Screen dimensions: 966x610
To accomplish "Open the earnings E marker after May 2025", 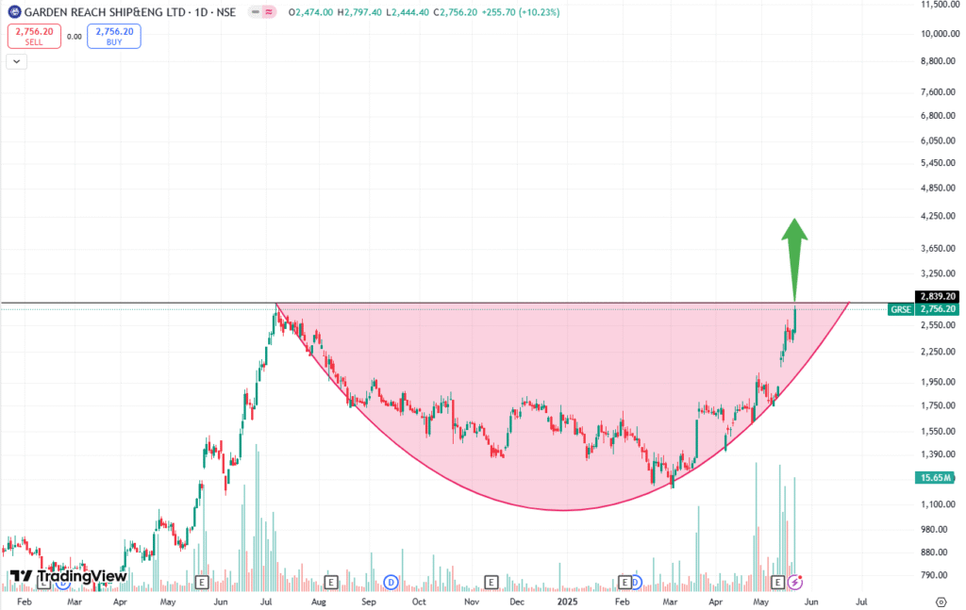I will click(777, 582).
